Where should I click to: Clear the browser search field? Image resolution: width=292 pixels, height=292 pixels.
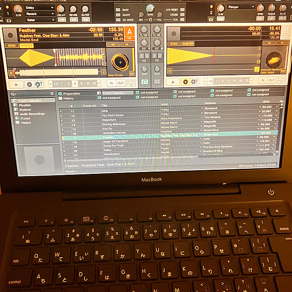52,94
